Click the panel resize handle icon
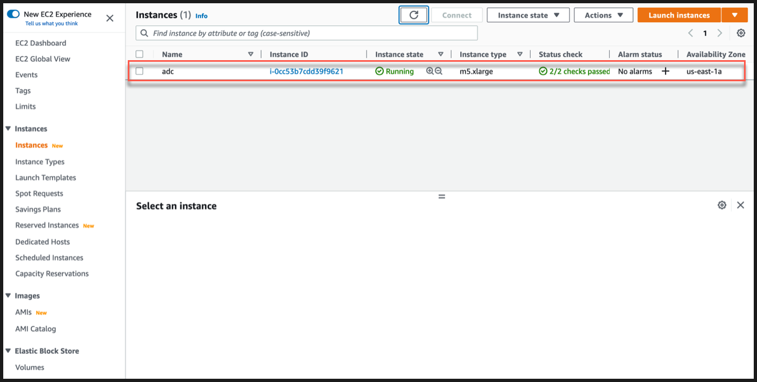 (x=442, y=197)
